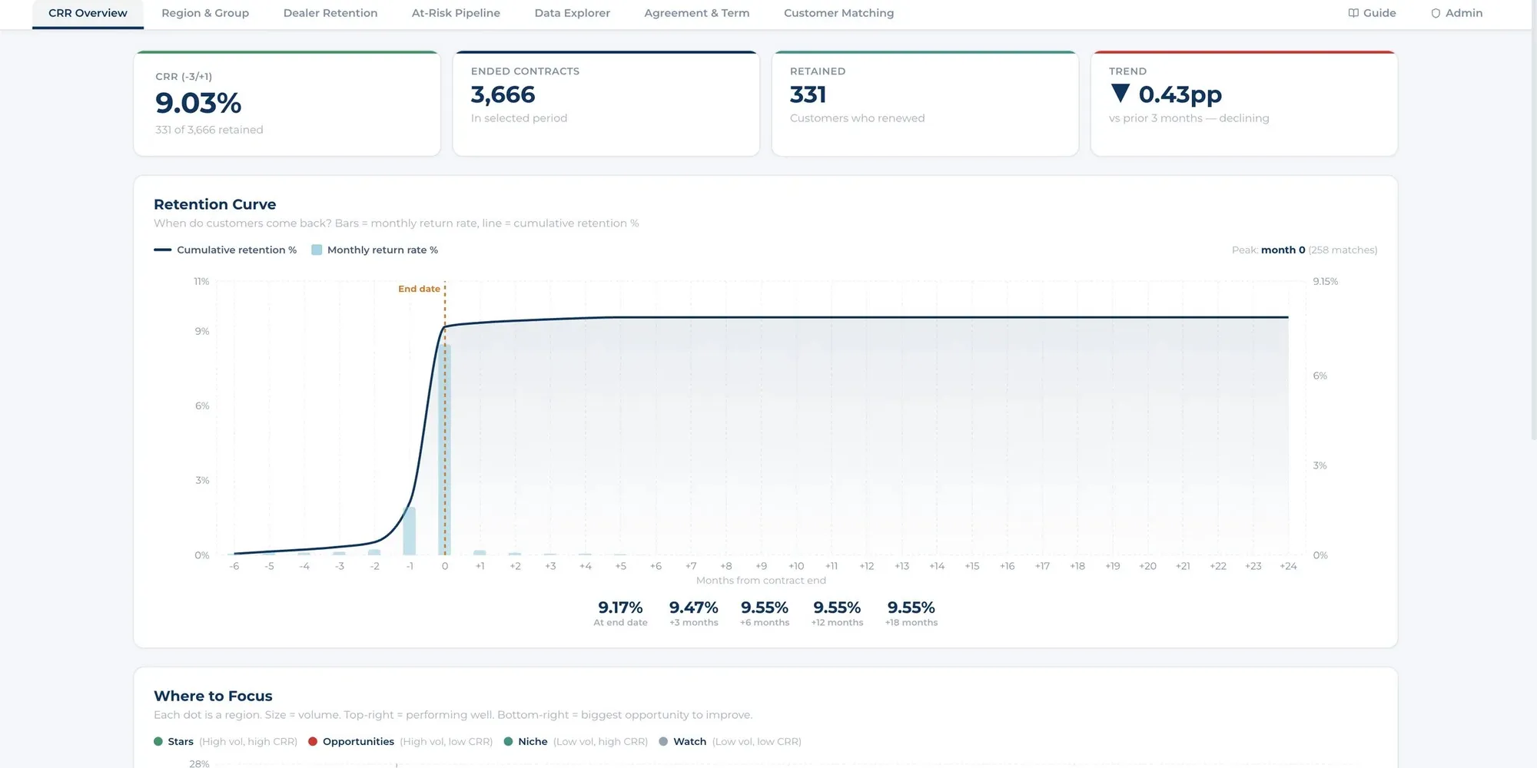Click the Guide book icon
Viewport: 1537px width, 768px height.
tap(1353, 13)
